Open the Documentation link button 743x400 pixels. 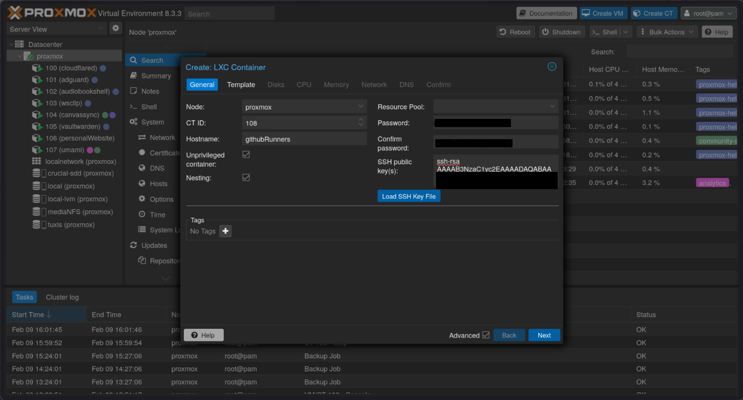[546, 13]
